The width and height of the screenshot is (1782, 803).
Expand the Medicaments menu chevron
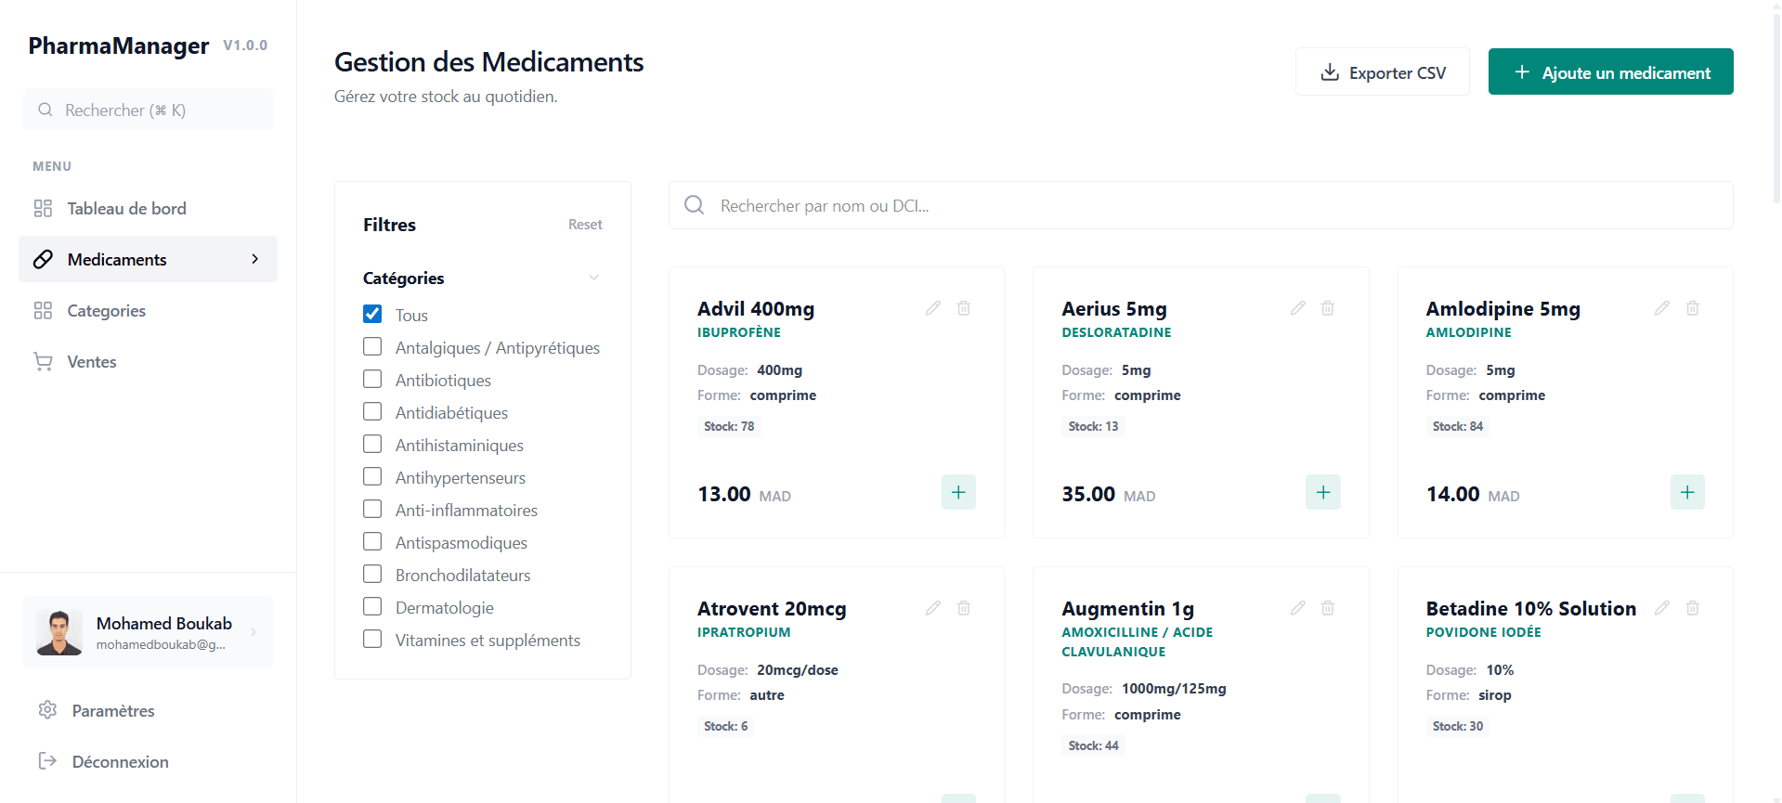255,259
